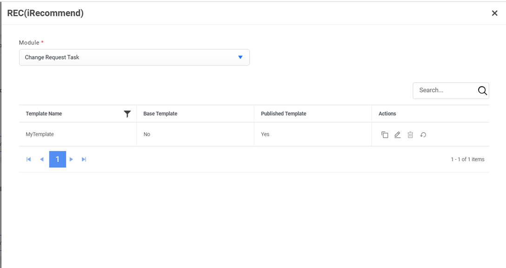Select page 1 in pagination
The image size is (506, 268).
58,159
